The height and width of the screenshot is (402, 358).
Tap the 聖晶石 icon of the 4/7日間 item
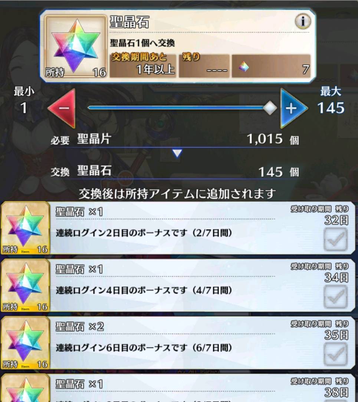(x=25, y=285)
